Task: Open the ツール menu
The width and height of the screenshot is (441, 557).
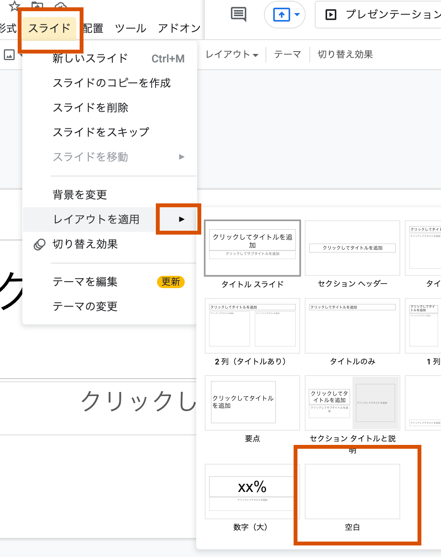Action: pos(130,28)
